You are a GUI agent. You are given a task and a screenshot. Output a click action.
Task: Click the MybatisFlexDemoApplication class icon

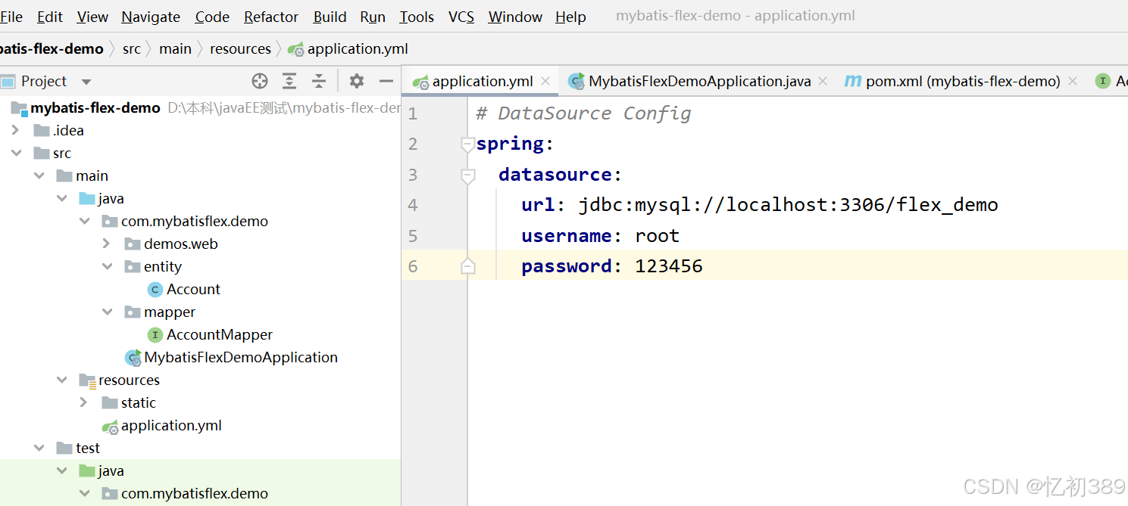click(133, 357)
